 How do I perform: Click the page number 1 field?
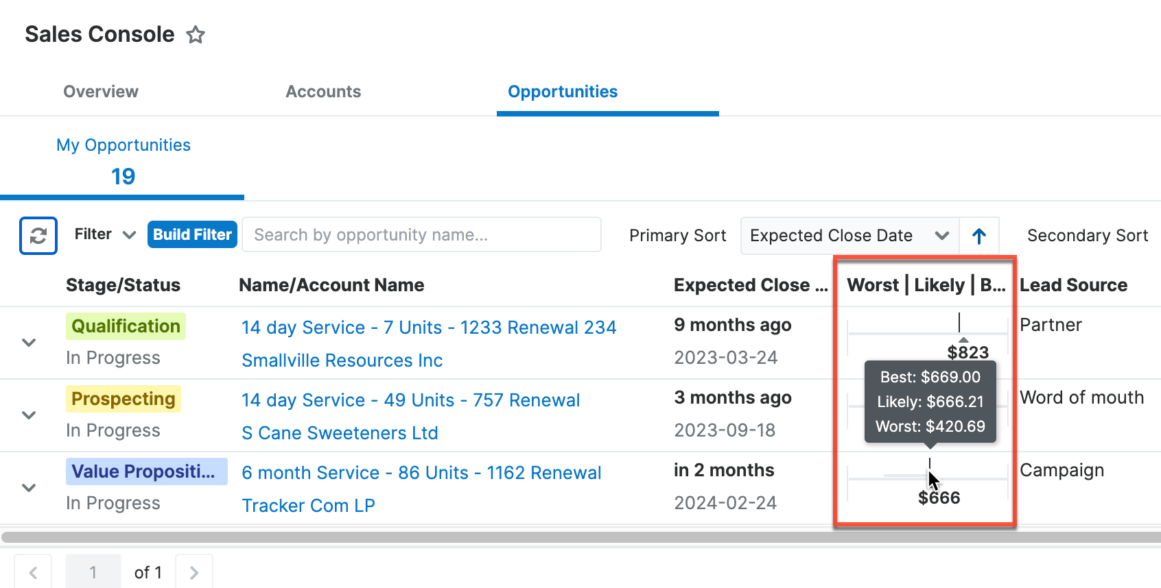pos(93,572)
